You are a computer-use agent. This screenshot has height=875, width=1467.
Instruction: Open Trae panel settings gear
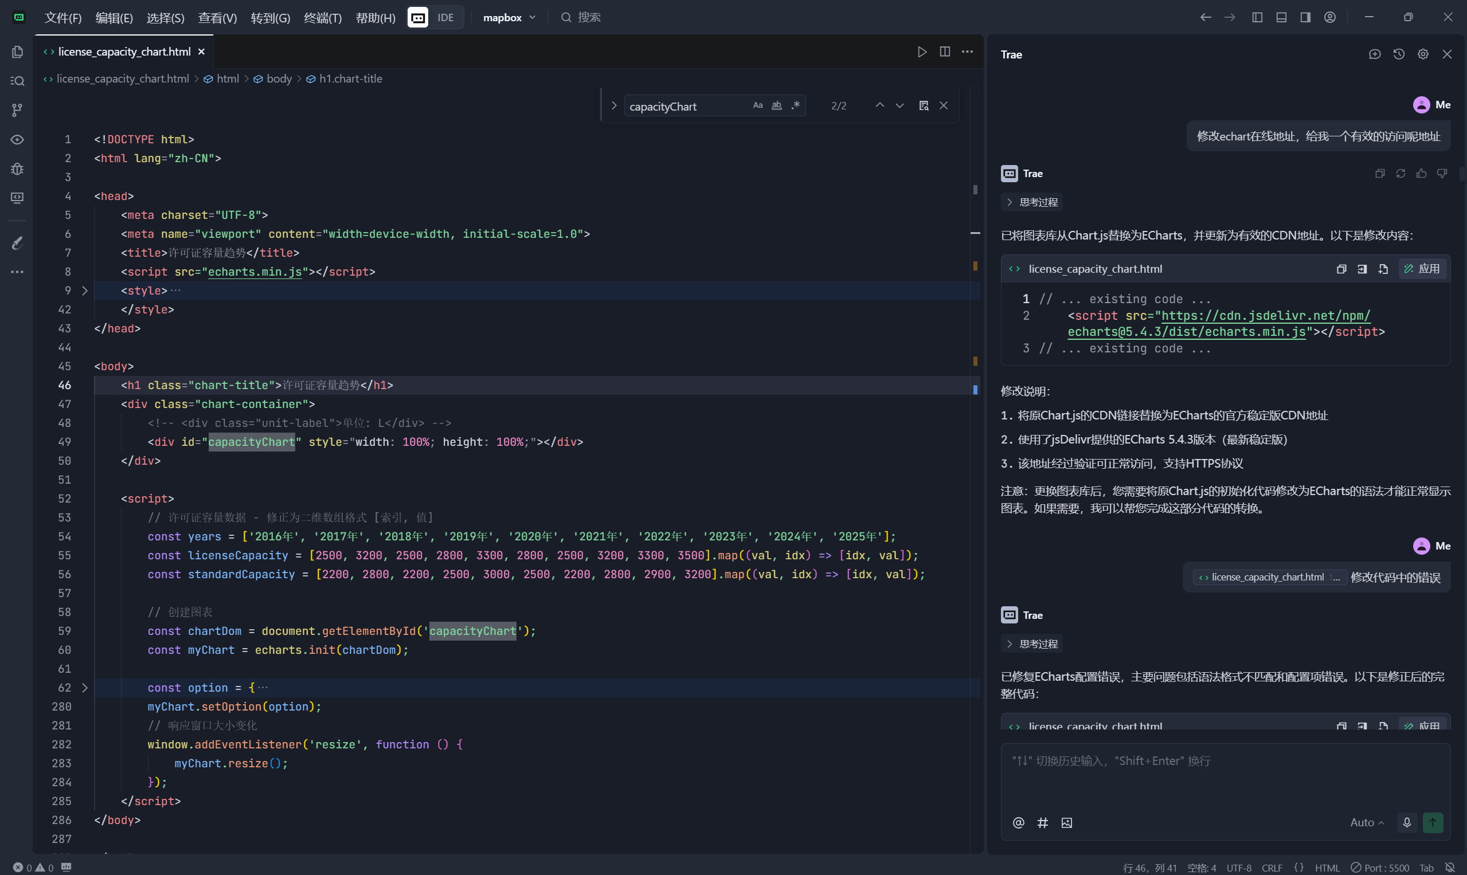point(1423,54)
